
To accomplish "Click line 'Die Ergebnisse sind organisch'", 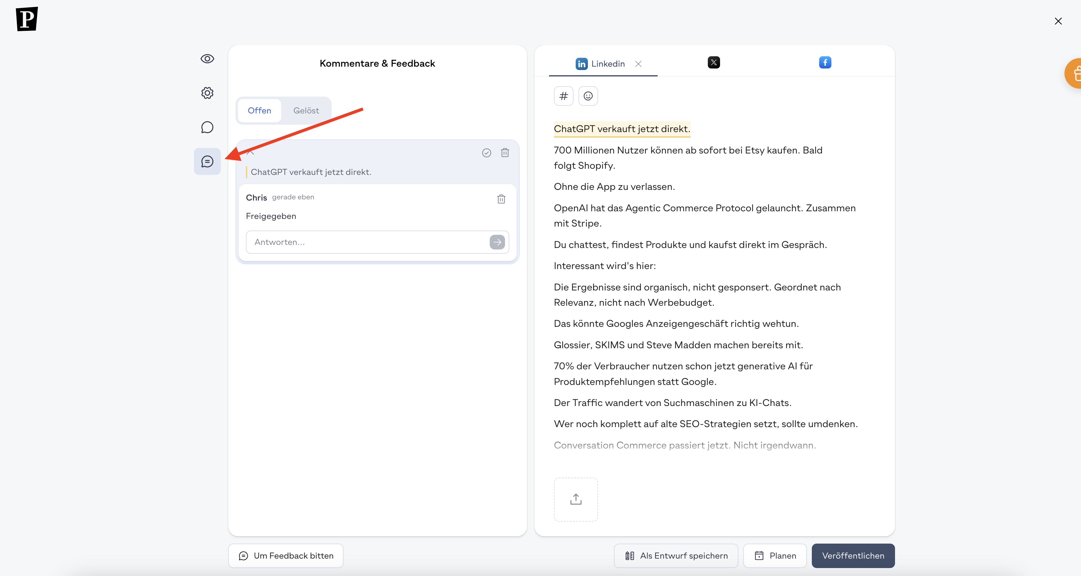I will pos(697,295).
